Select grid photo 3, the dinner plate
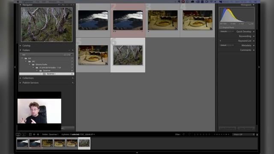Viewport: 274px width, 154px height. point(163,20)
